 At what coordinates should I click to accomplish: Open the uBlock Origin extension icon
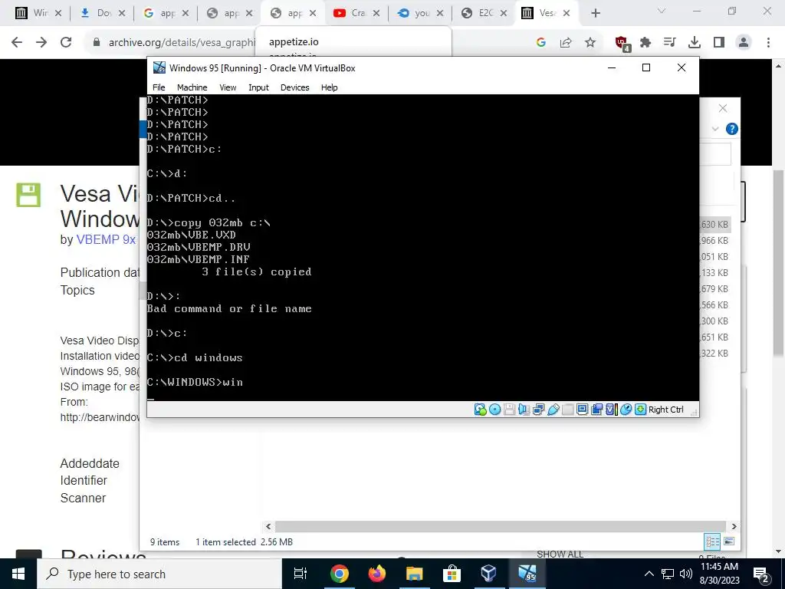tap(622, 44)
